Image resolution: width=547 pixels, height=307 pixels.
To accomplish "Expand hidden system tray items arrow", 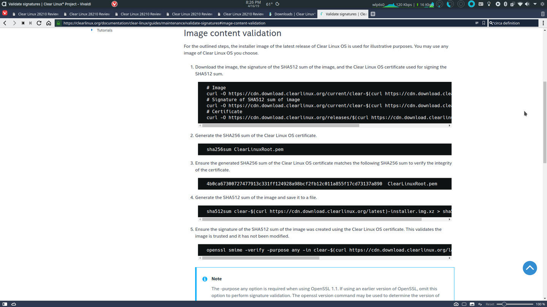I will (x=535, y=4).
